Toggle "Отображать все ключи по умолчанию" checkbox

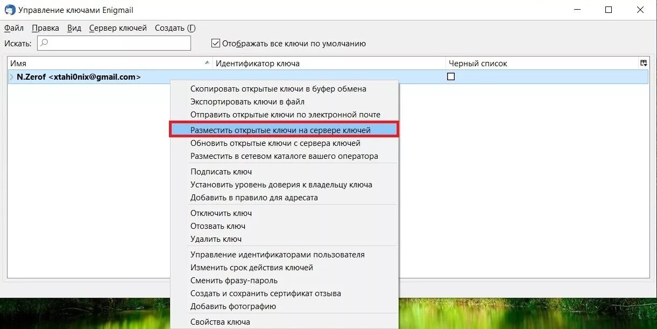pos(216,43)
